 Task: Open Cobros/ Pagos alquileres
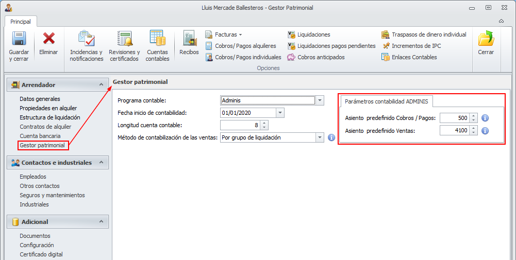(241, 46)
